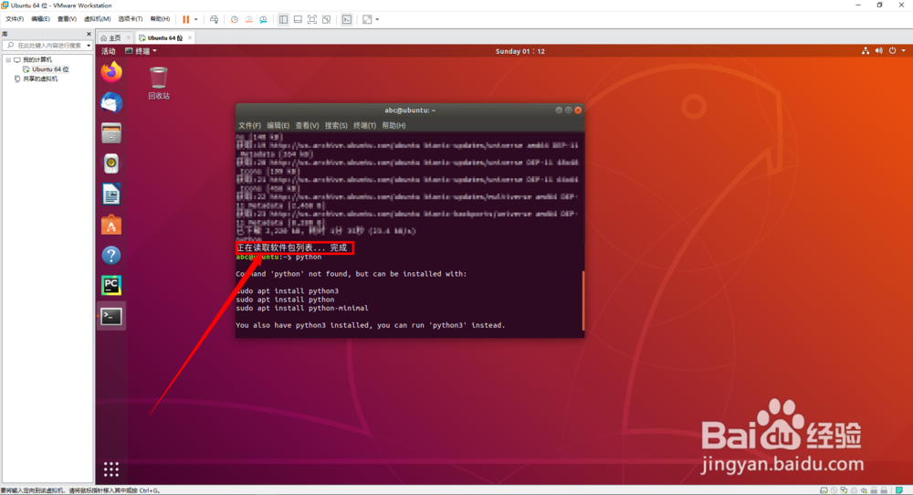Open the 终端 app menu in top bar
The image size is (913, 495).
coord(142,51)
